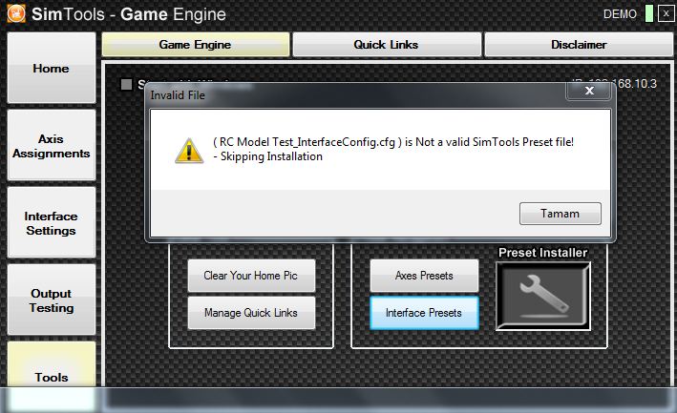677x413 pixels.
Task: Click the Manage Quick Links button
Action: (251, 313)
